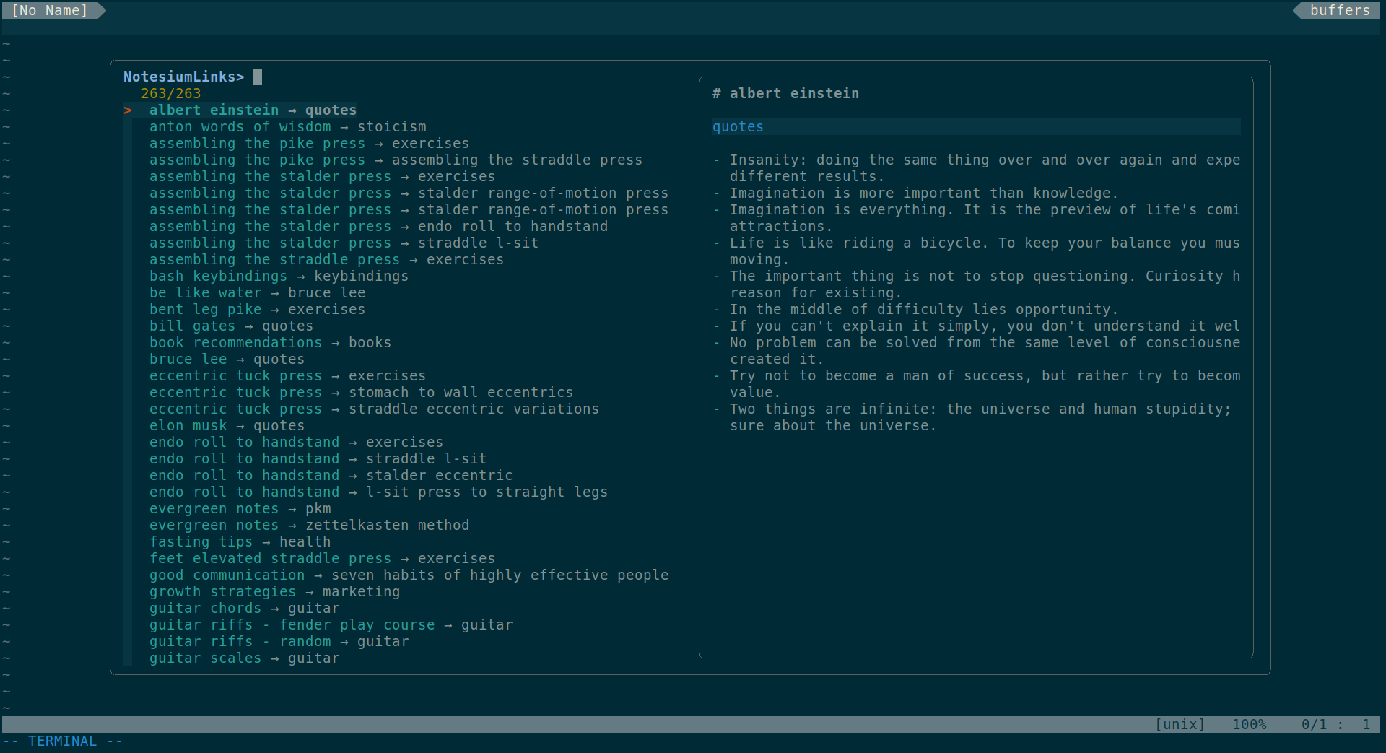This screenshot has width=1386, height=753.
Task: Choose 'assembling the stalder press → endo roll to handstand'
Action: 378,226
